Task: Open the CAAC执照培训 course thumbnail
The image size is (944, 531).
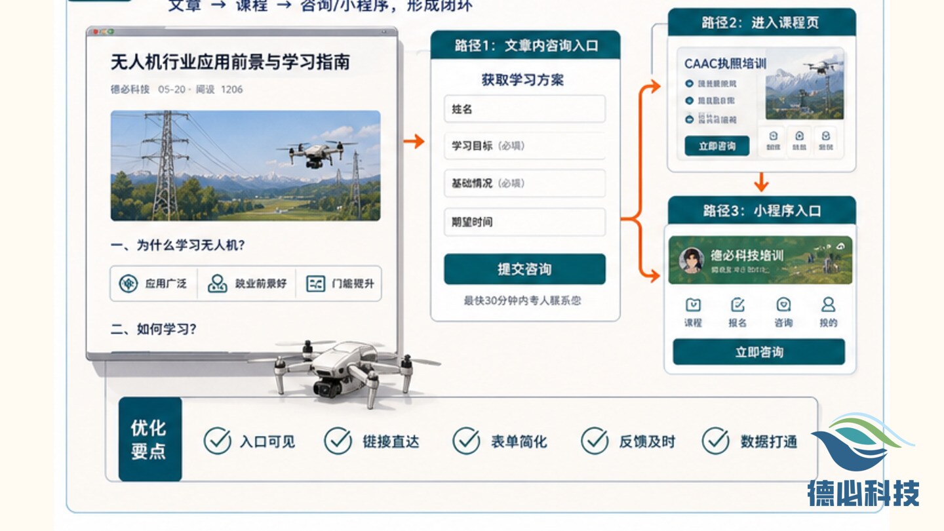Action: point(805,86)
